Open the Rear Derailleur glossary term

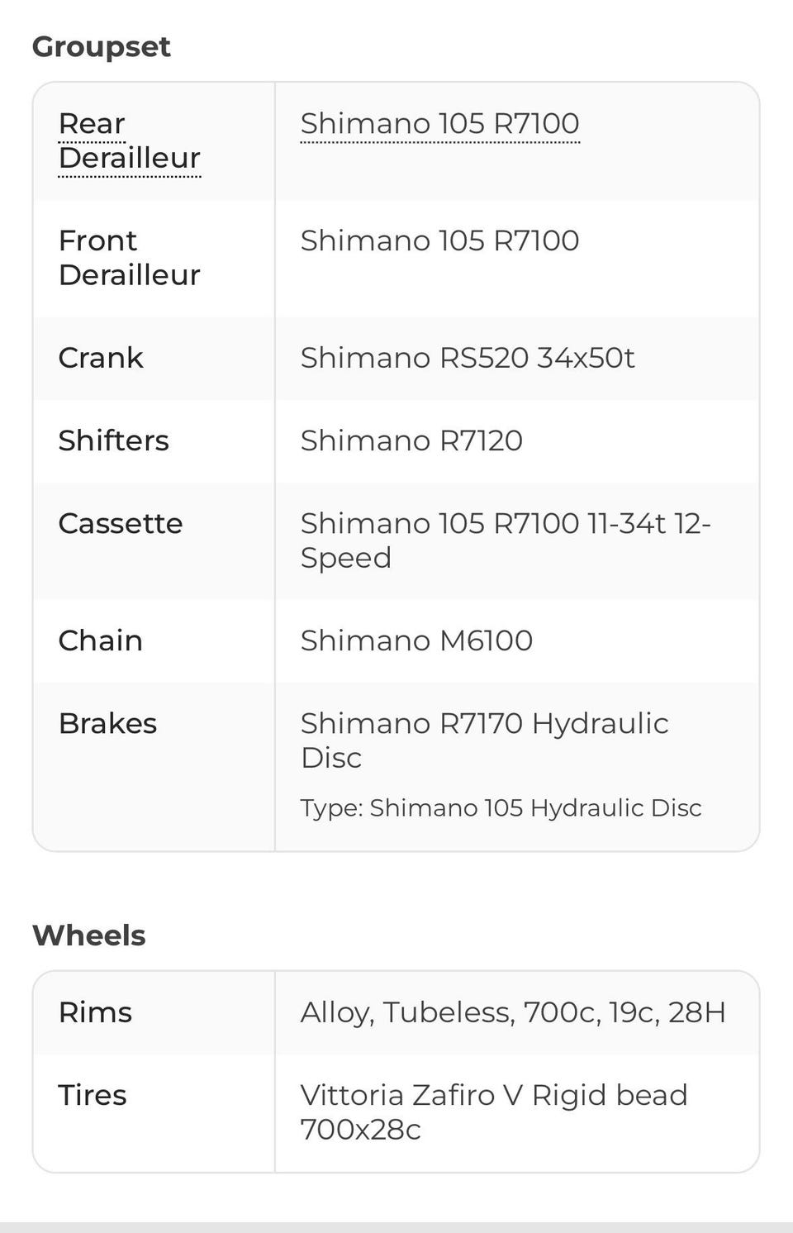tap(130, 140)
